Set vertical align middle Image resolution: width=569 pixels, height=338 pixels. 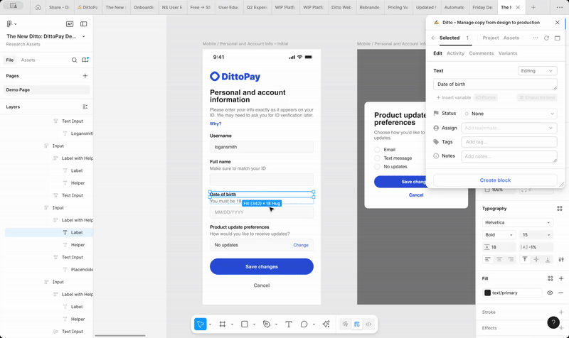pyautogui.click(x=536, y=259)
